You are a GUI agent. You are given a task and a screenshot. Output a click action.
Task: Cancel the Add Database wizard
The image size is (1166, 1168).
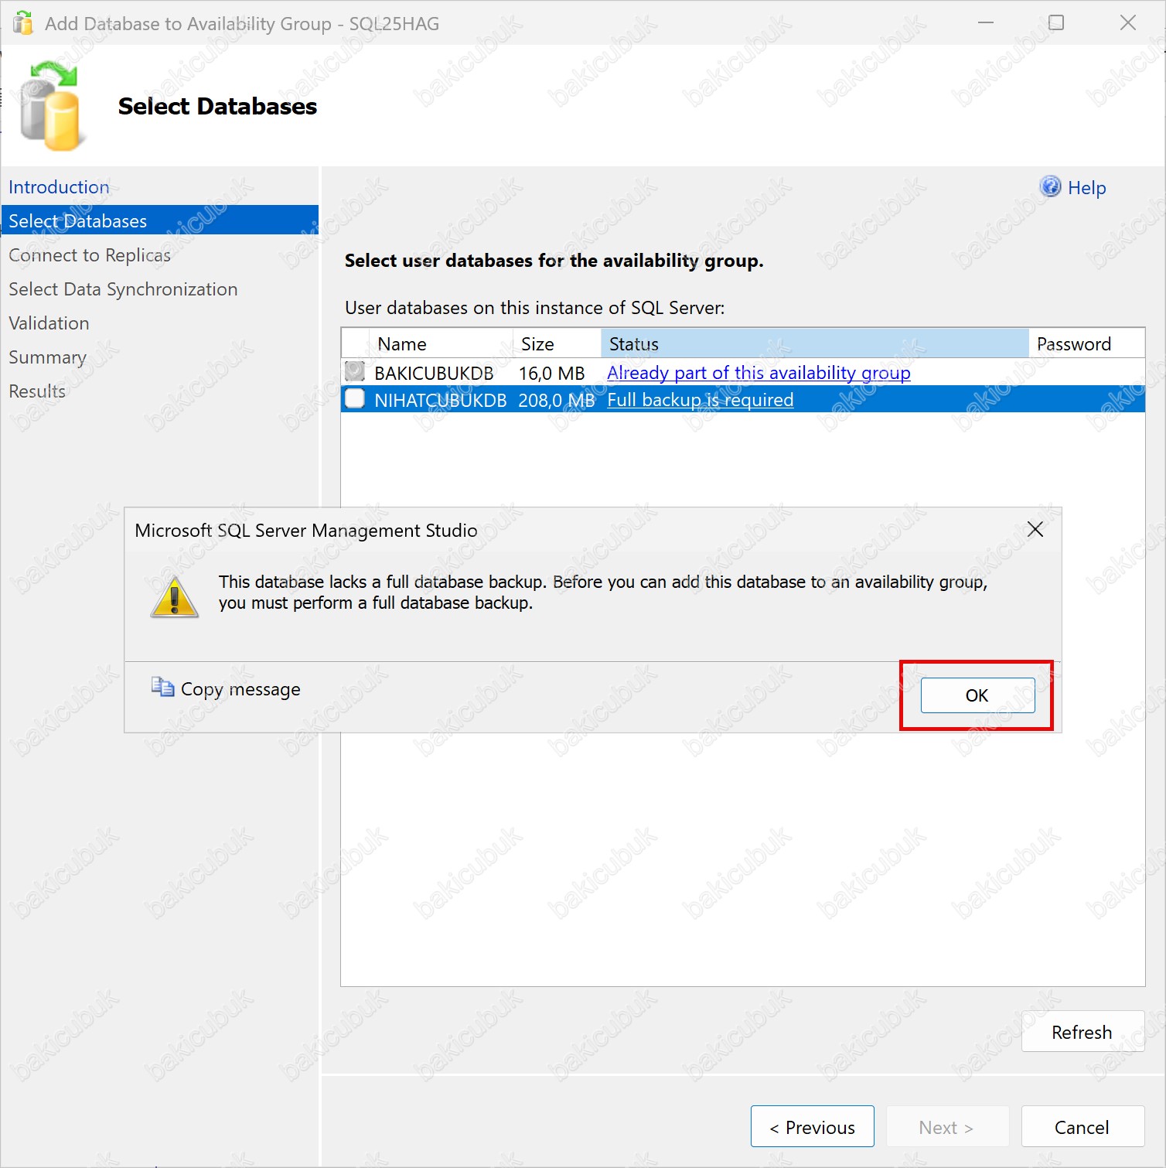1082,1127
